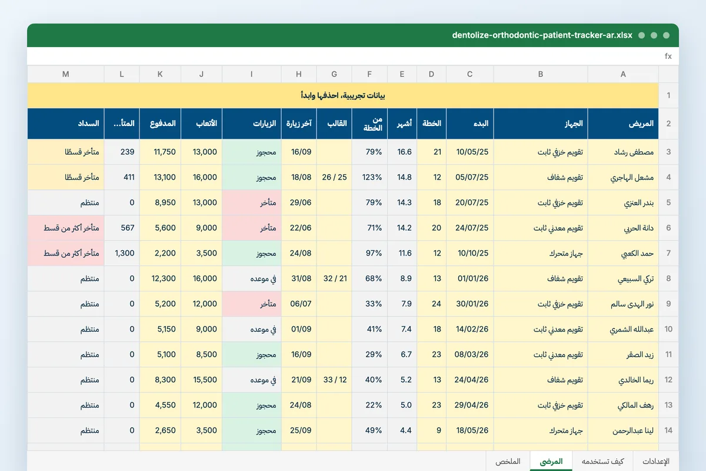Click the الجهاز header cell

(x=541, y=124)
